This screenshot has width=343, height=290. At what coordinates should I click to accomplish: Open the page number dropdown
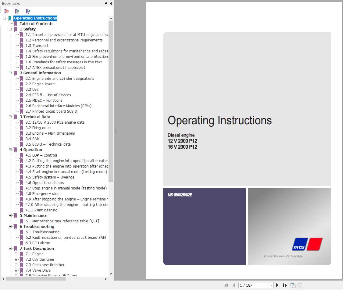271,285
